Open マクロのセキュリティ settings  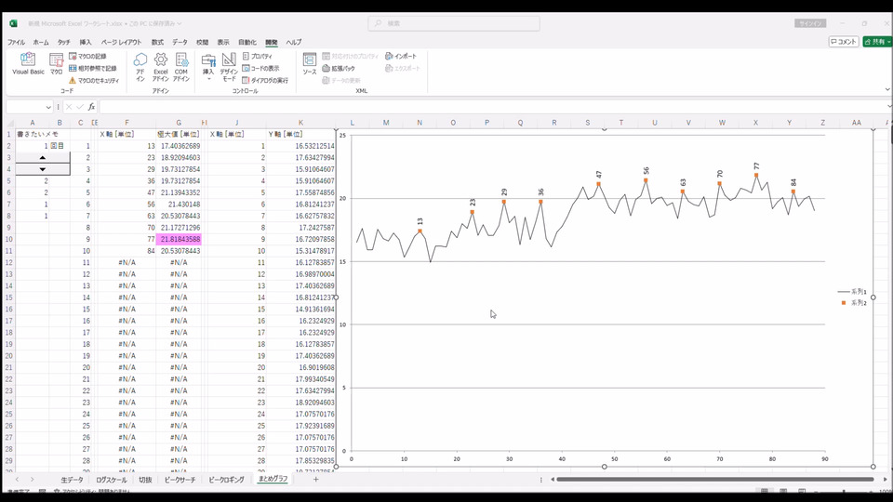[95, 81]
